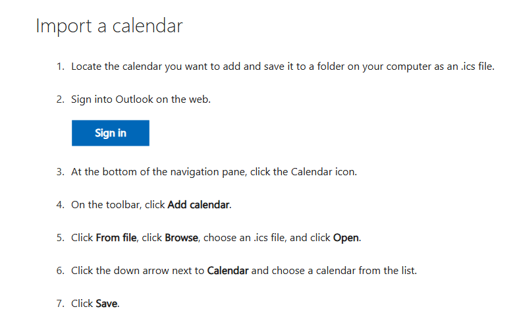Click the blue Sign in button
515x334 pixels.
(x=110, y=133)
